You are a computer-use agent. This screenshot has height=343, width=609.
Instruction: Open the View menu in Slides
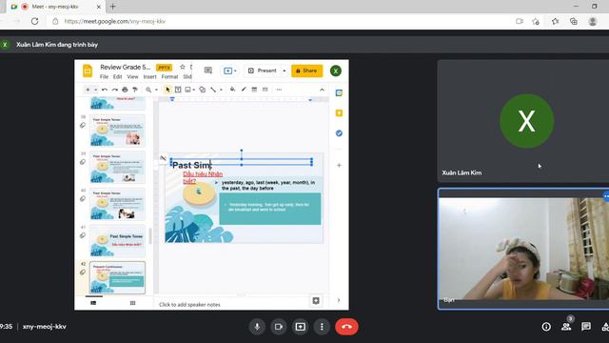(x=132, y=77)
